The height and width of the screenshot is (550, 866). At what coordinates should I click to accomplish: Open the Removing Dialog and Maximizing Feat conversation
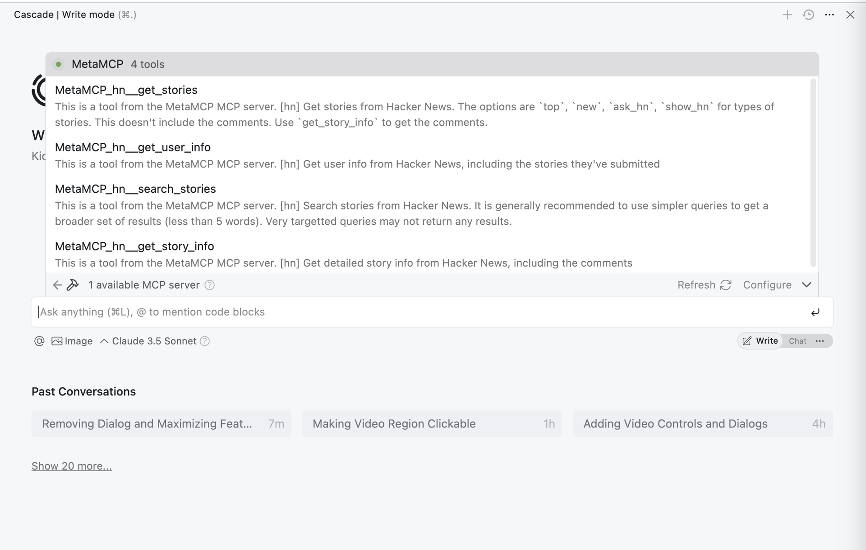pos(161,424)
